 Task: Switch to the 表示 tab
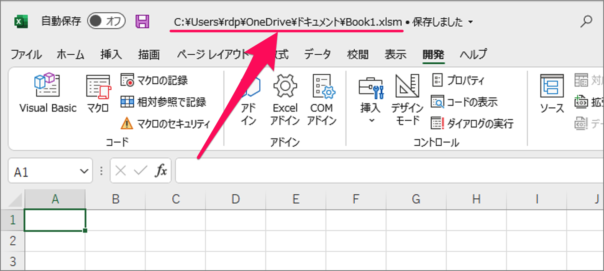[x=395, y=54]
